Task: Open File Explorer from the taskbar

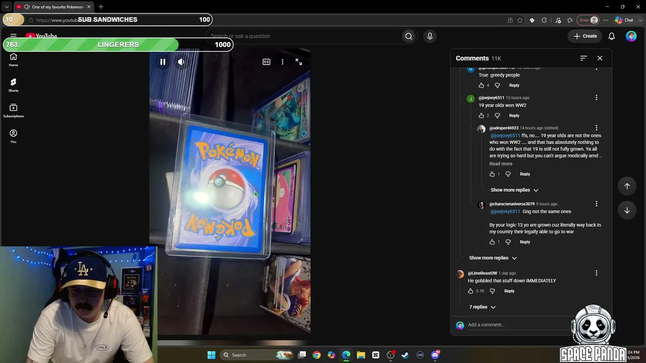Action: coord(361,355)
